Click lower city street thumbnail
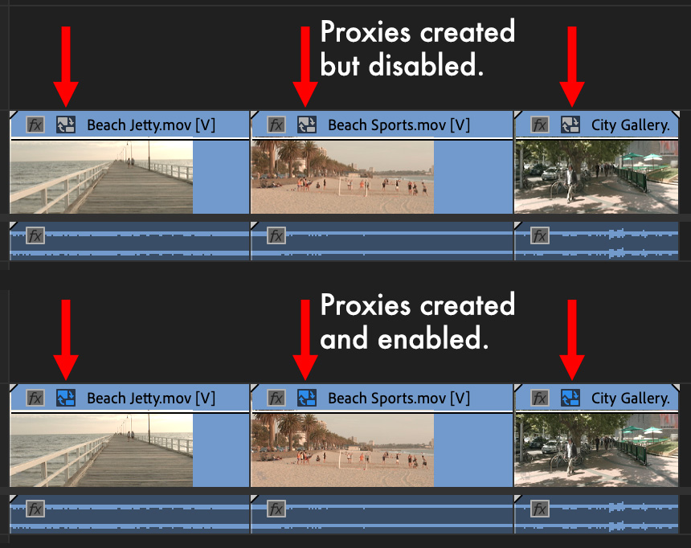Viewport: 691px width, 548px height. pos(596,450)
